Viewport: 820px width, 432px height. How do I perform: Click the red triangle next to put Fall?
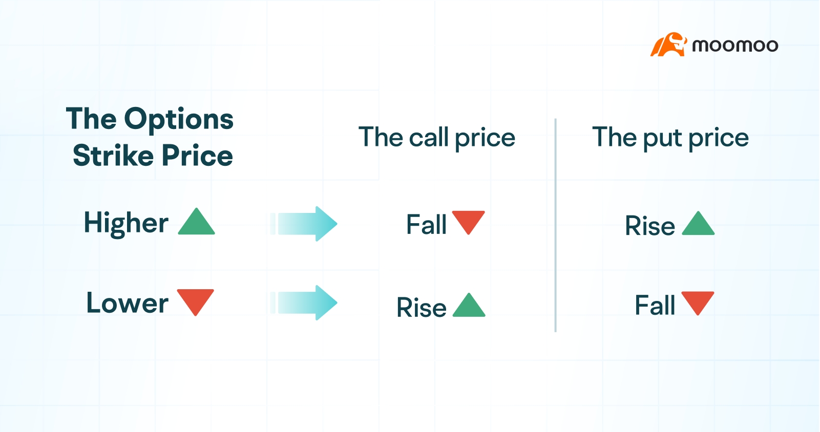698,304
